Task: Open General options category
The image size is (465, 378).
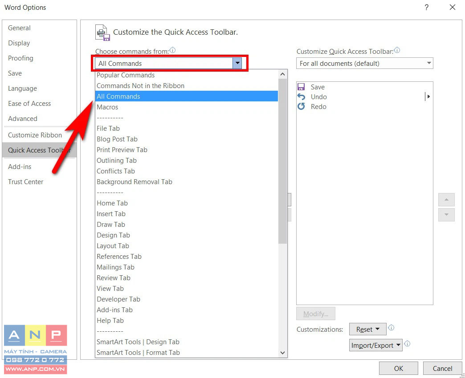Action: click(x=39, y=28)
